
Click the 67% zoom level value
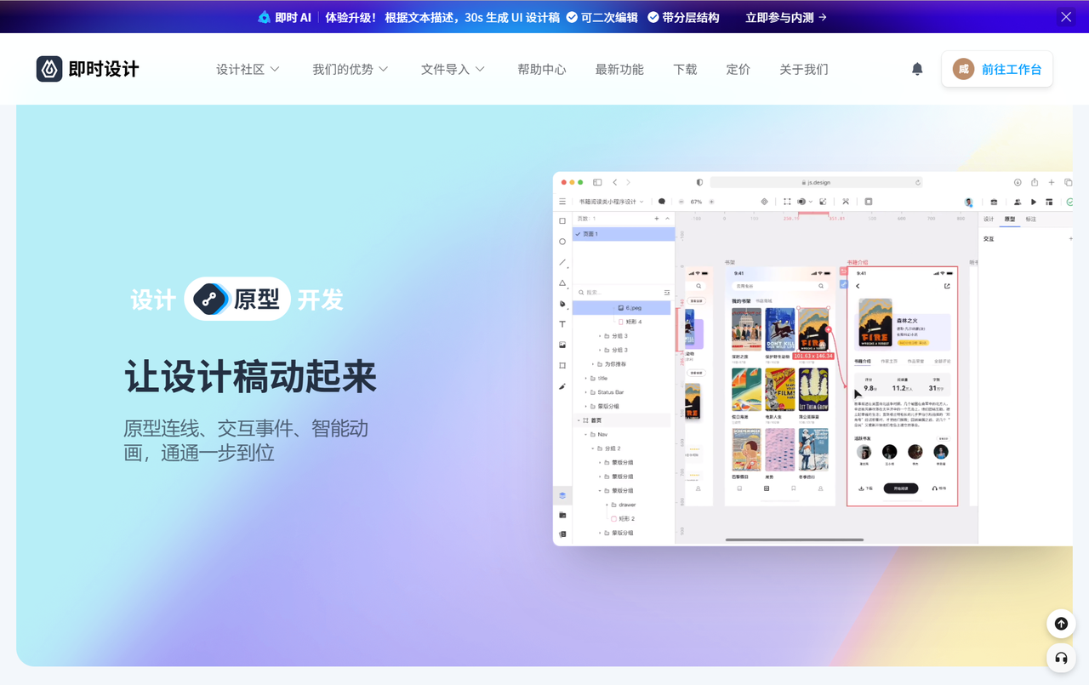click(x=696, y=202)
